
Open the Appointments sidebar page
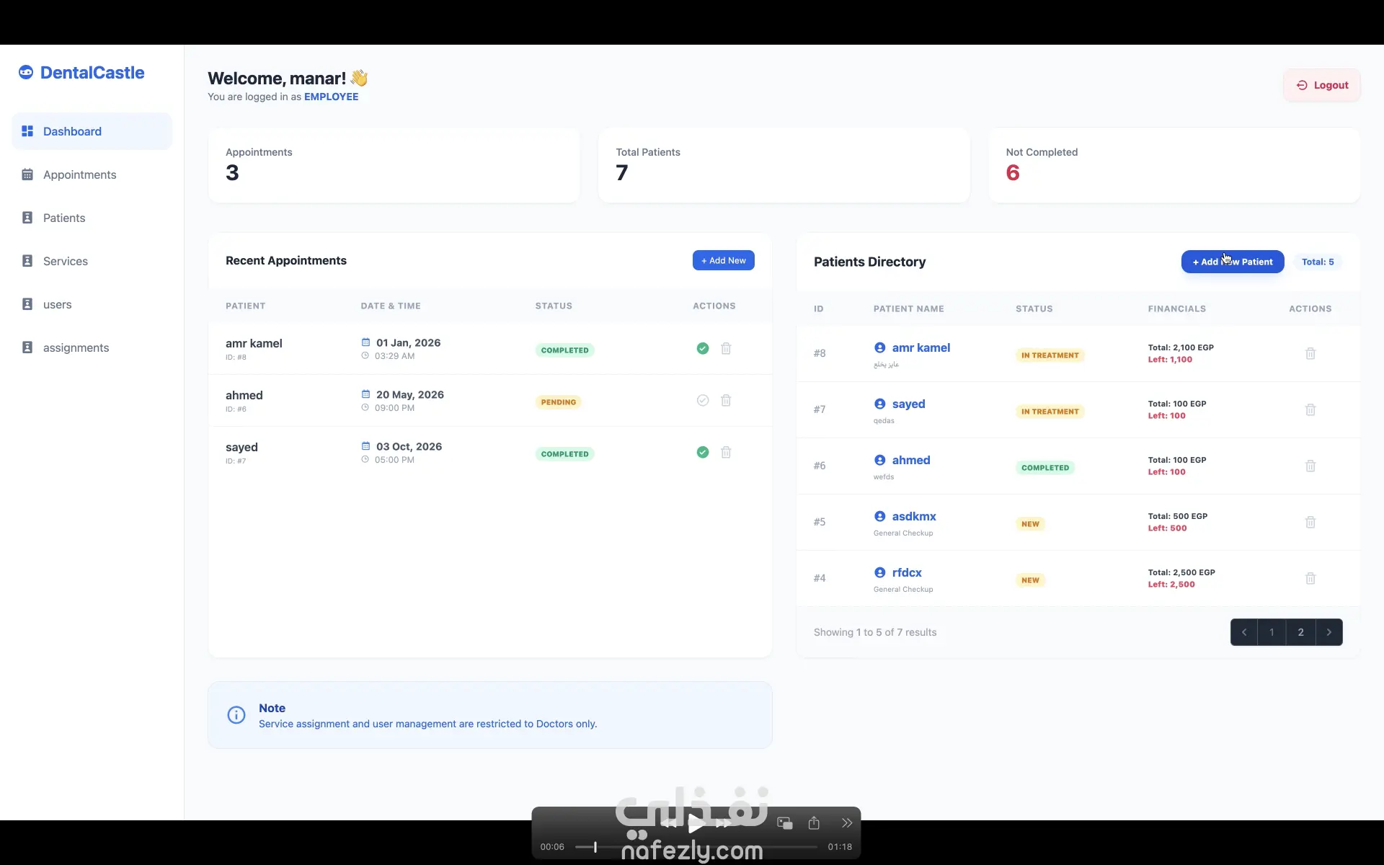tap(79, 174)
